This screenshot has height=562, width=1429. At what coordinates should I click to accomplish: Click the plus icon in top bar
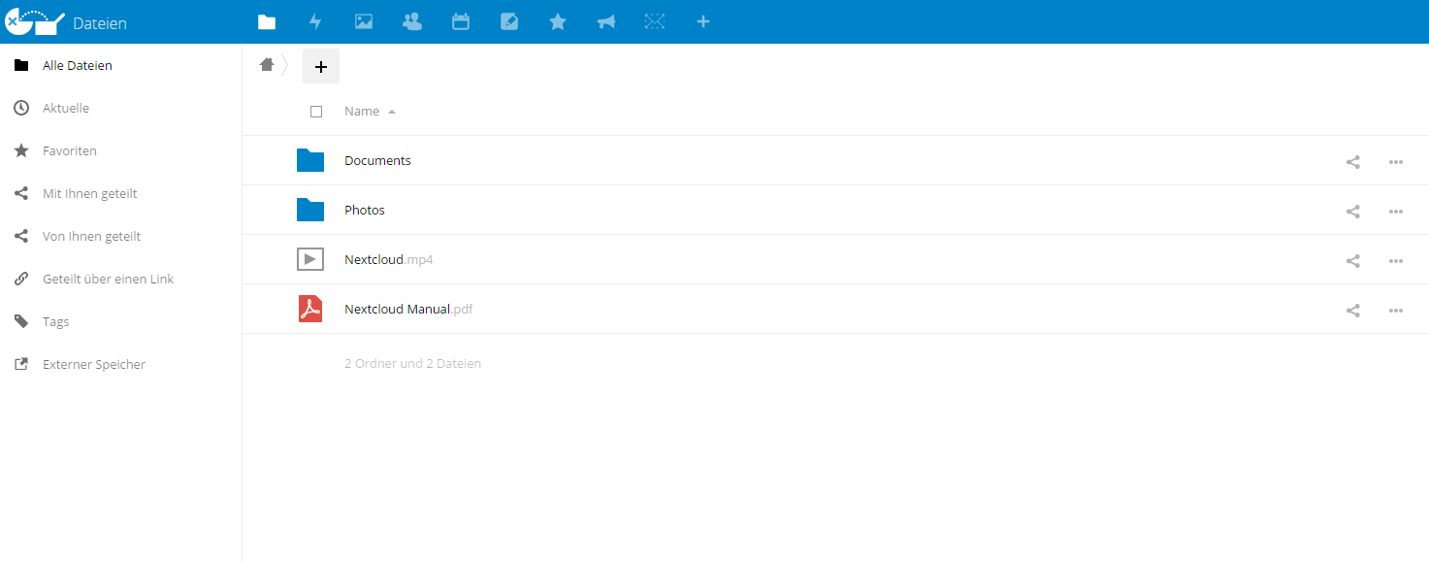(x=703, y=21)
